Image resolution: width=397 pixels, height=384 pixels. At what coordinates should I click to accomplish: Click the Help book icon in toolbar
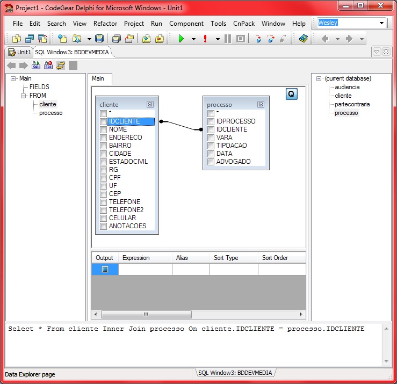tap(304, 39)
